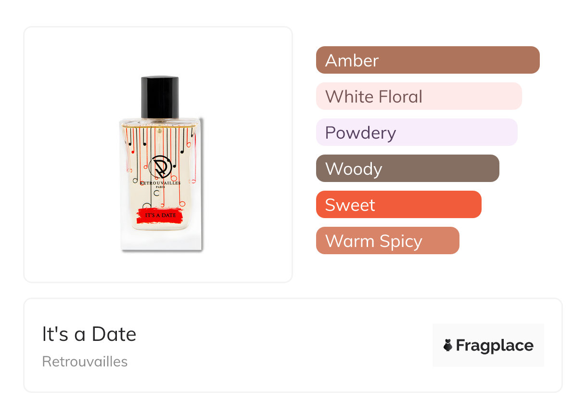Select the White Floral accord bar

click(x=419, y=96)
